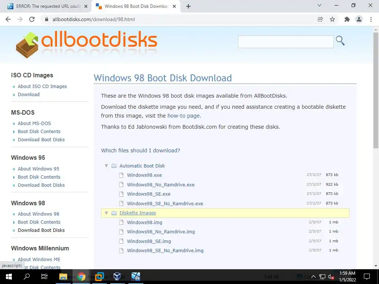The width and height of the screenshot is (379, 284).
Task: Open a new browser tab
Action: pyautogui.click(x=188, y=6)
